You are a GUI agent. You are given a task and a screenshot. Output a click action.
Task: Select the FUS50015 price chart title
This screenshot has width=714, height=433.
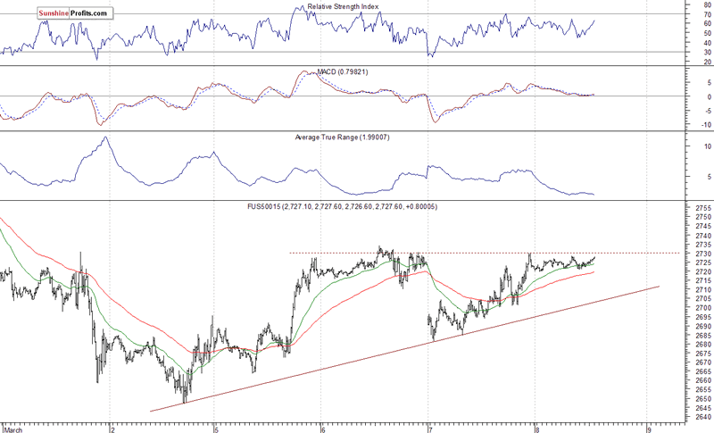coord(342,207)
